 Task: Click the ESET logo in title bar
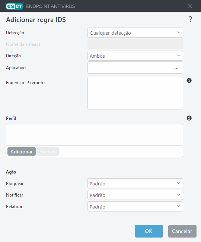[15, 6]
